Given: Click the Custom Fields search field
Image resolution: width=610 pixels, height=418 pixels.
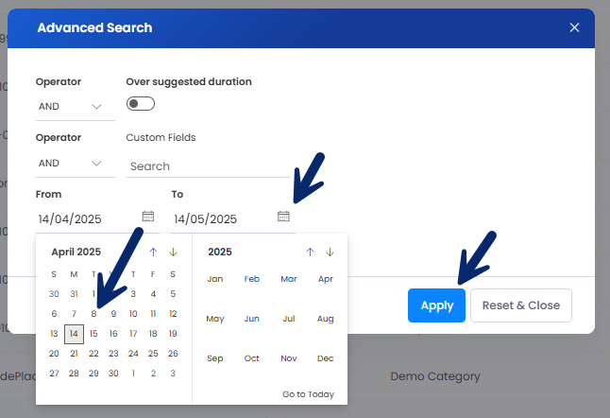Looking at the screenshot, I should pyautogui.click(x=208, y=166).
